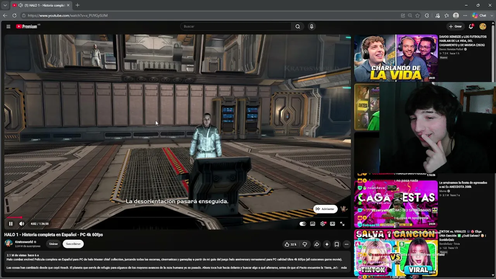This screenshot has height=279, width=496.
Task: Mute the tab via its speaker icon
Action: [21, 5]
